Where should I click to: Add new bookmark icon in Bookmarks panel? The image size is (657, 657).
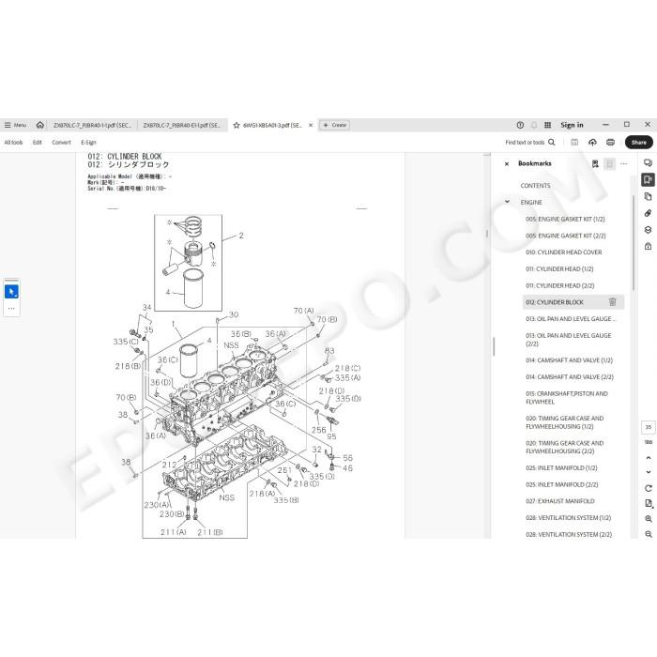click(x=595, y=164)
